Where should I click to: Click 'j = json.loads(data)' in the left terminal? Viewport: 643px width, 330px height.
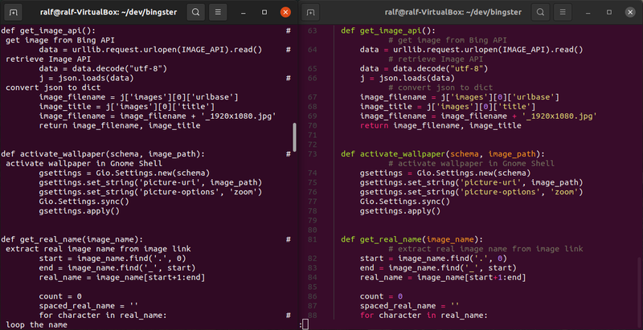pos(87,78)
